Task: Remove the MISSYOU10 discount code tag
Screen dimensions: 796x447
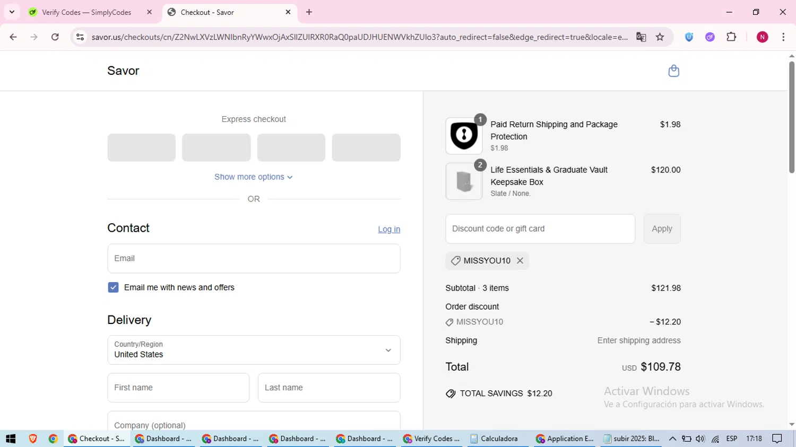Action: [x=520, y=260]
